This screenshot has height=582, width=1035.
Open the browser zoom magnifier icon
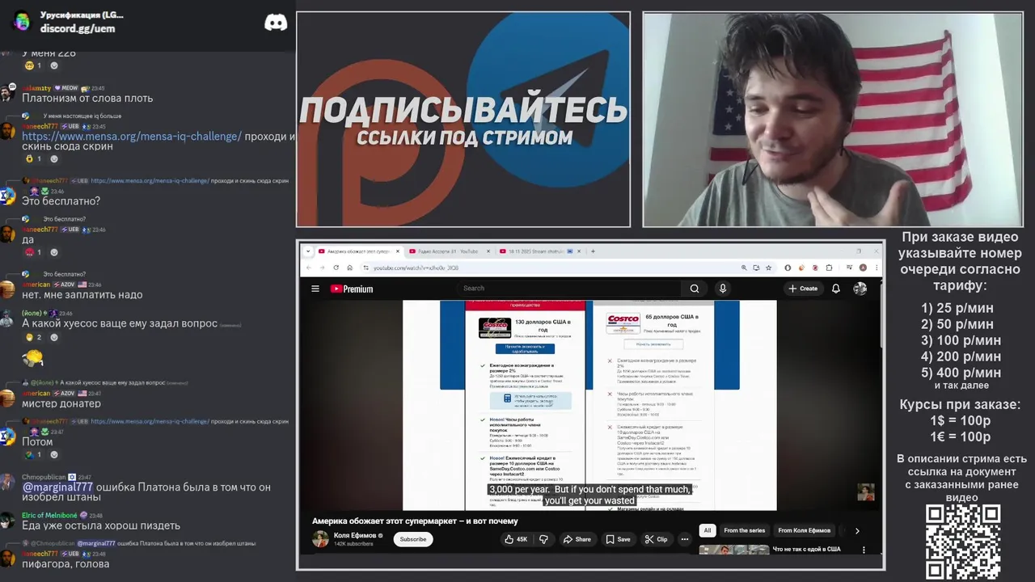[744, 268]
